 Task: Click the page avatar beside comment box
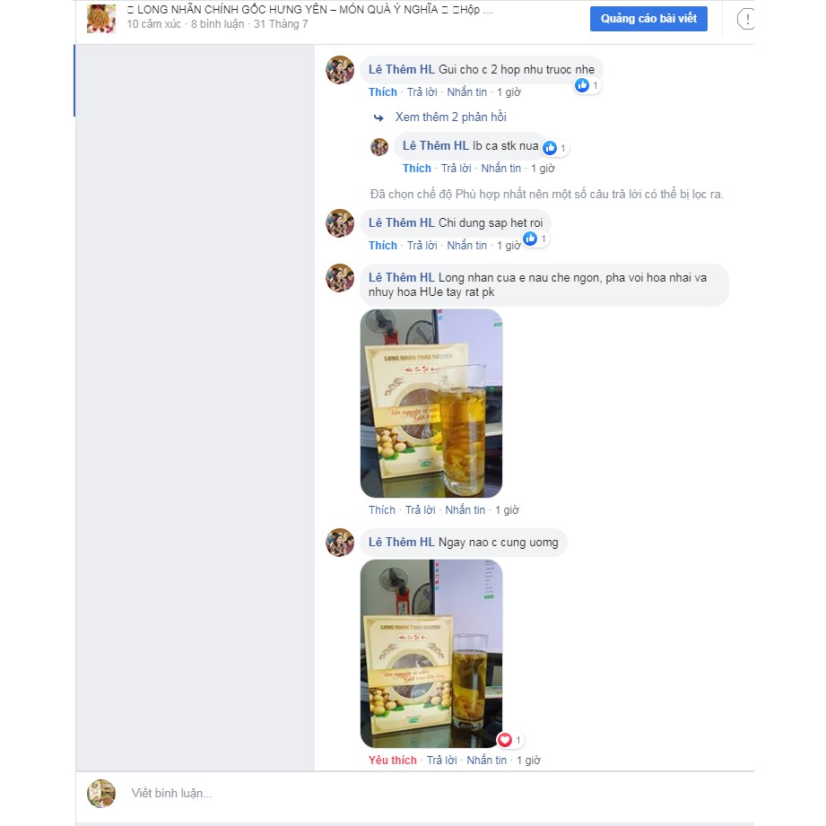pos(101,793)
